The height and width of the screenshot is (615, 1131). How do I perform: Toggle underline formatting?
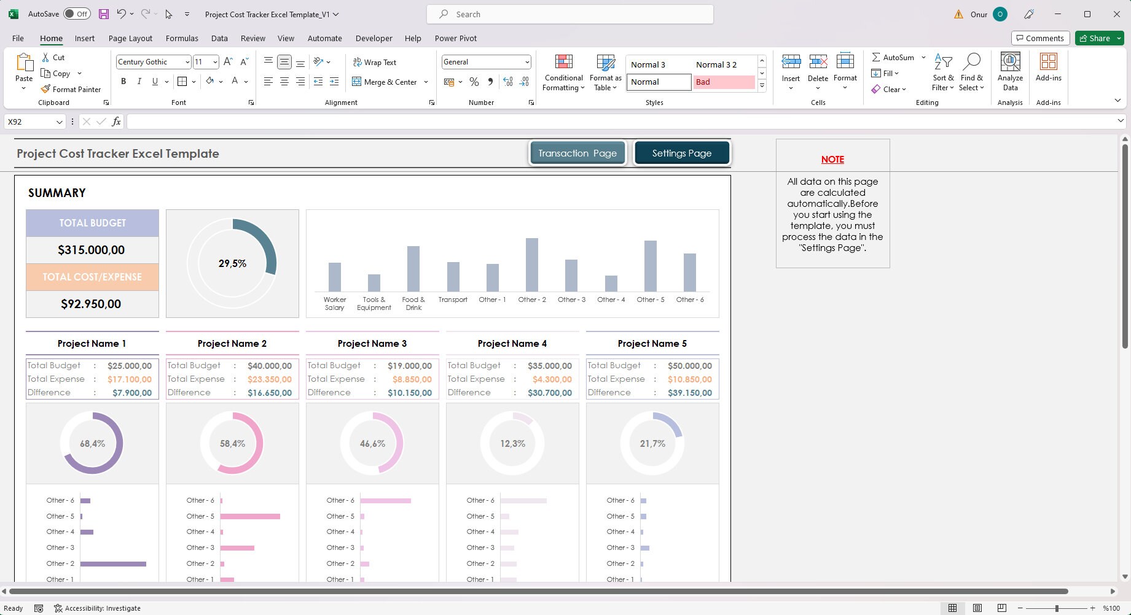[155, 81]
